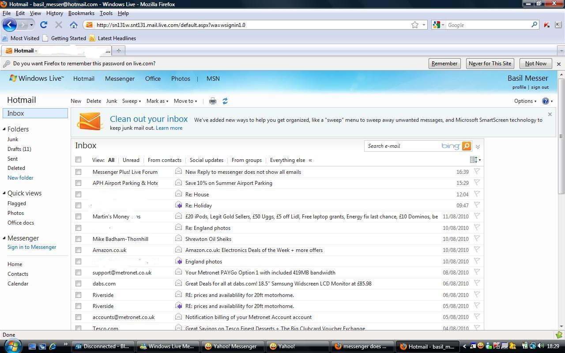This screenshot has height=353, width=565.
Task: Expand the Sweep dropdown menu
Action: coord(131,101)
